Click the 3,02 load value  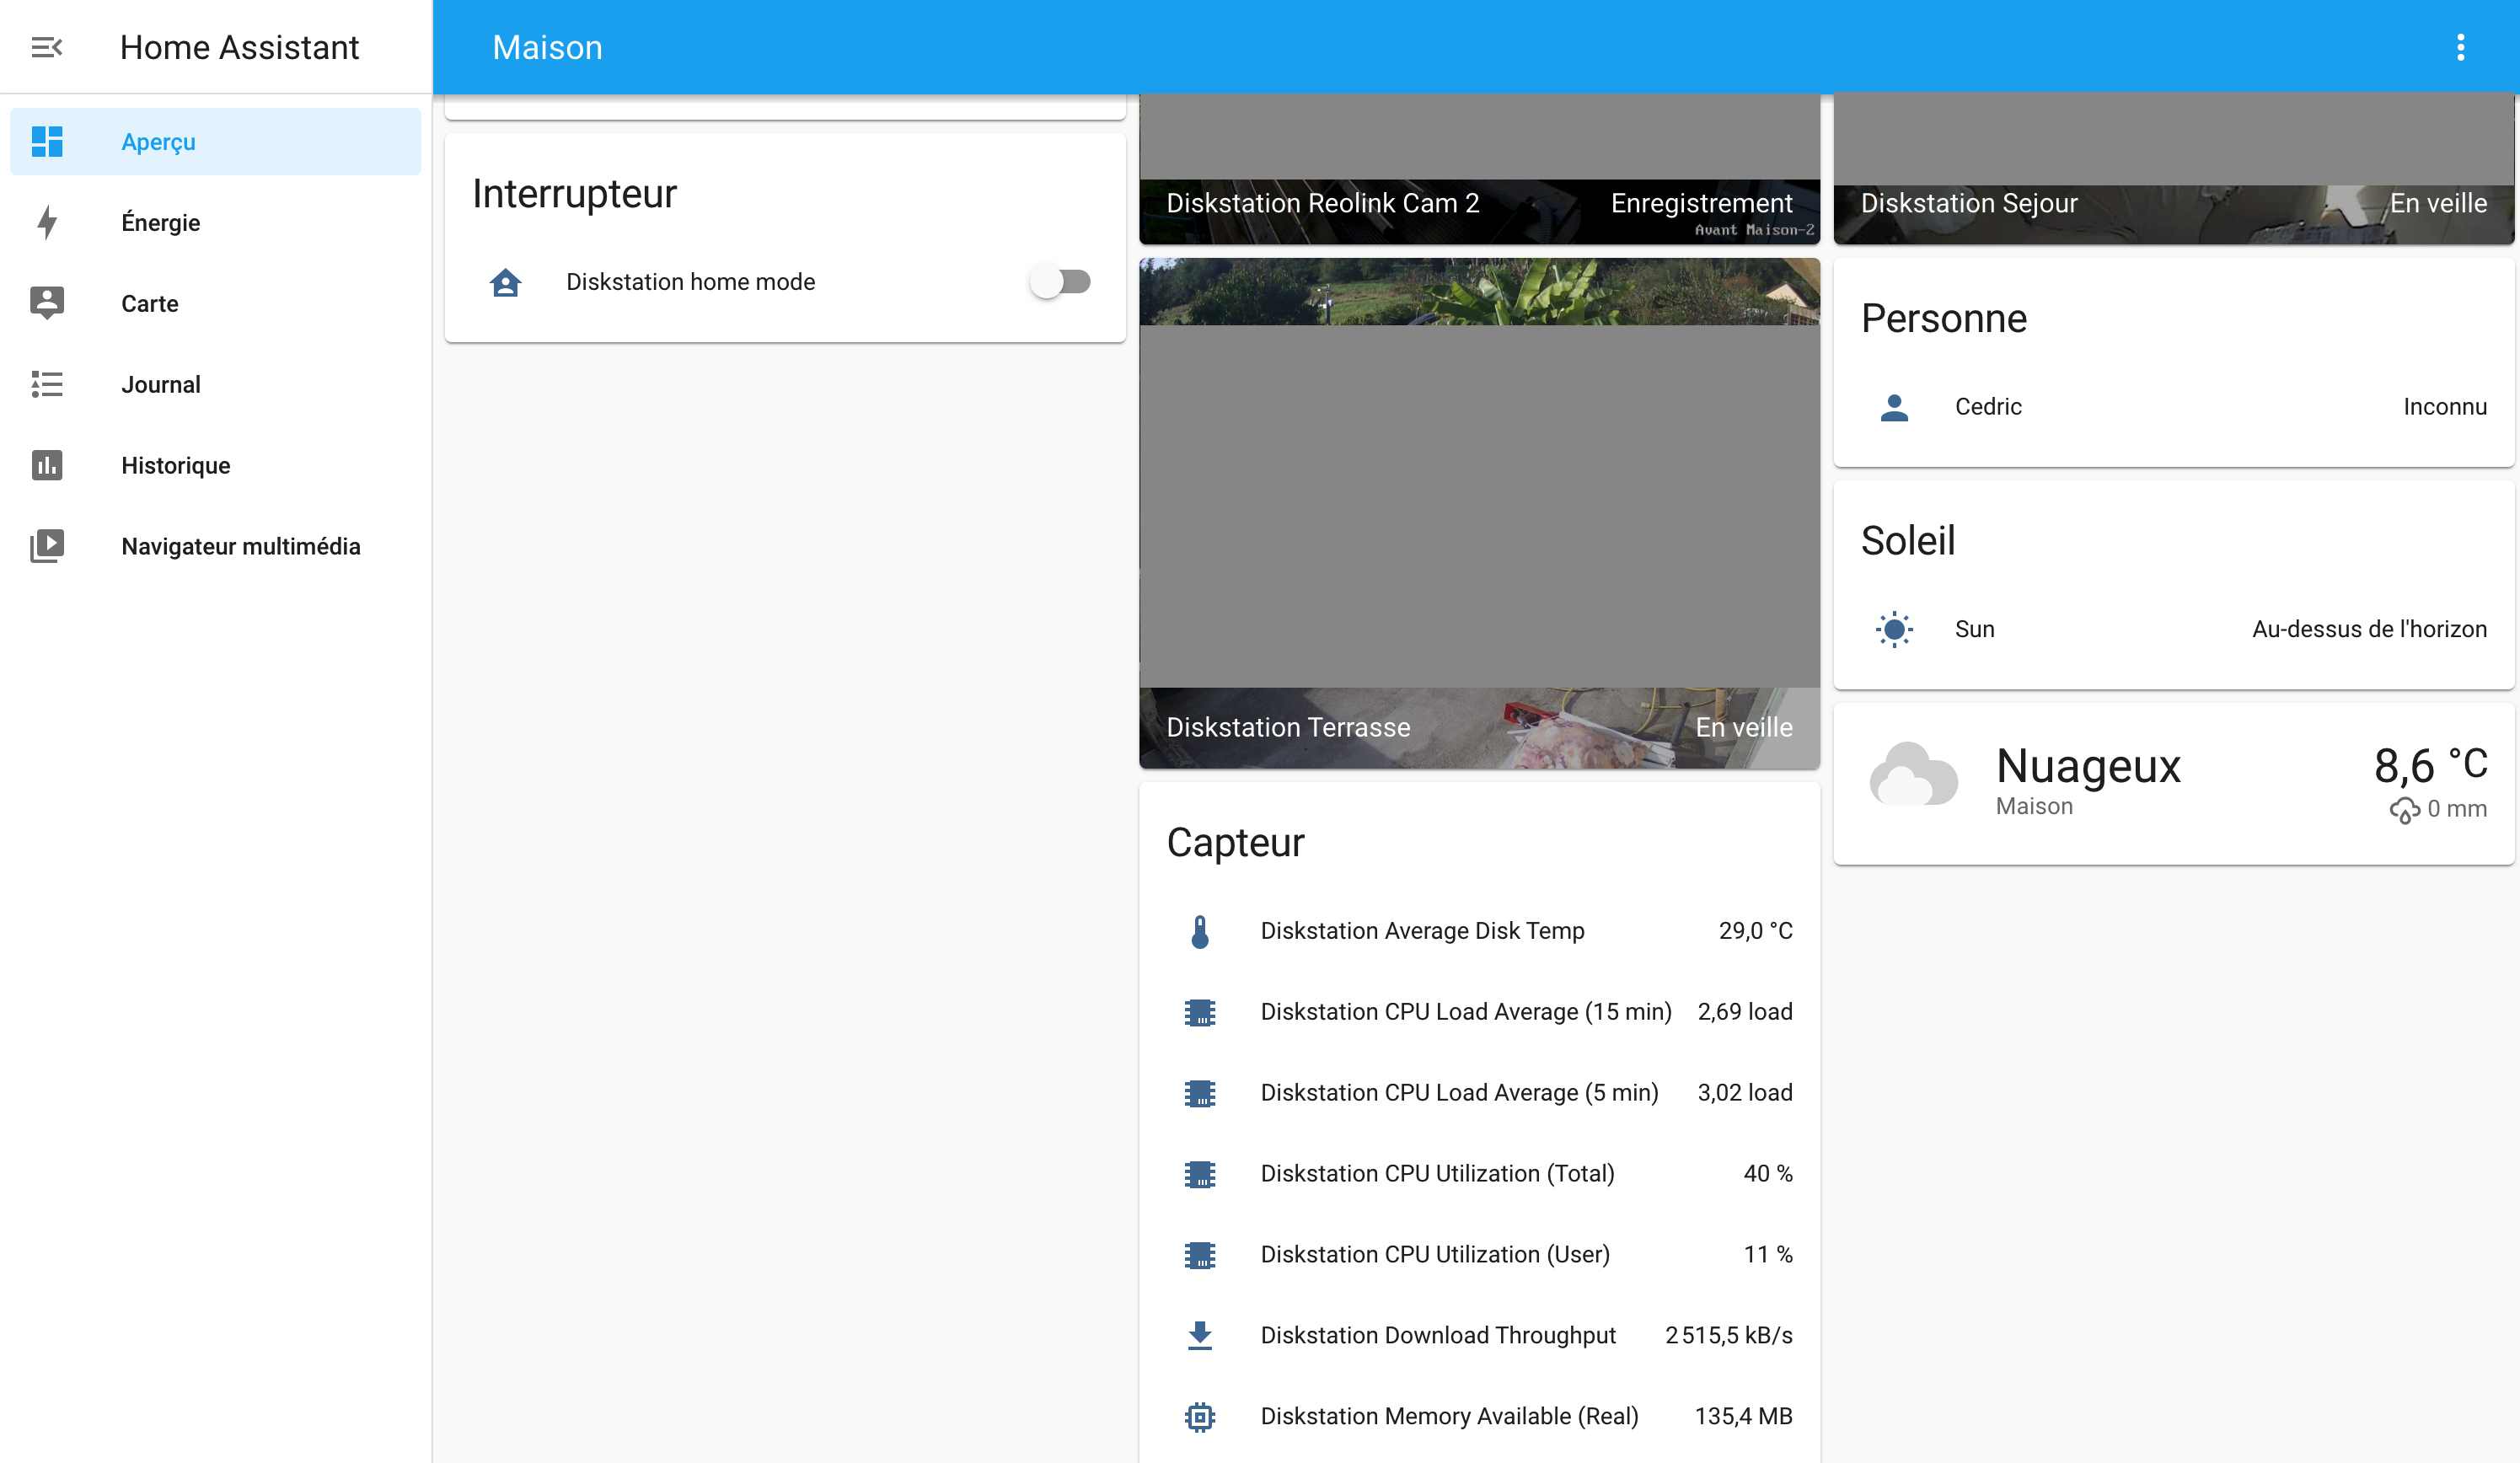[1745, 1093]
